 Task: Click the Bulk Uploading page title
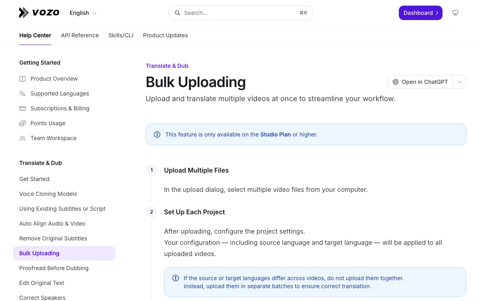tap(196, 82)
